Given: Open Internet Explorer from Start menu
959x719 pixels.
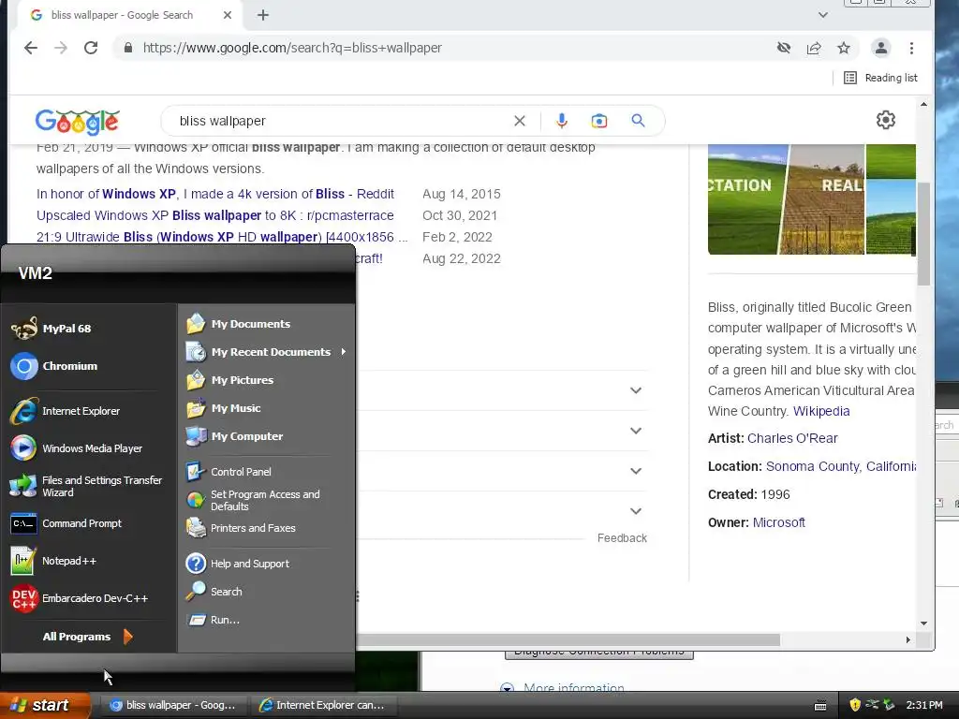Looking at the screenshot, I should pyautogui.click(x=65, y=411).
